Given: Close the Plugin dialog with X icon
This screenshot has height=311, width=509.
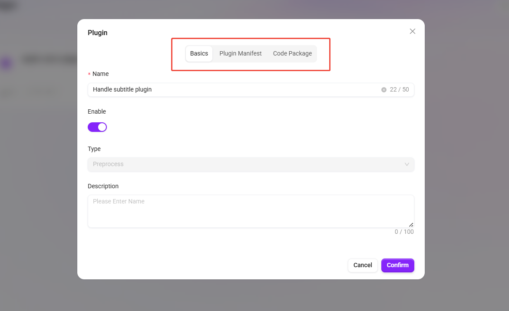Looking at the screenshot, I should coord(412,32).
